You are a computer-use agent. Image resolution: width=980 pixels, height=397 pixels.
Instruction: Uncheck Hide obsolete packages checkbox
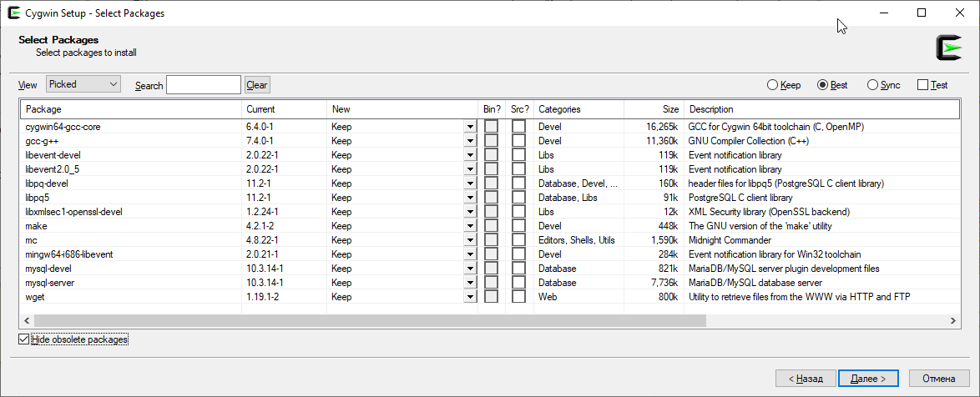tap(23, 339)
